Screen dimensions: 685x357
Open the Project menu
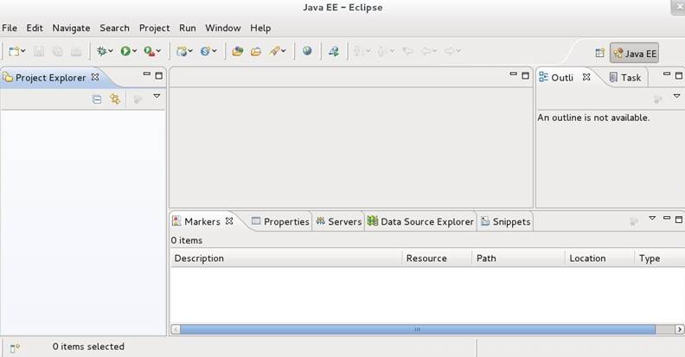click(x=154, y=28)
